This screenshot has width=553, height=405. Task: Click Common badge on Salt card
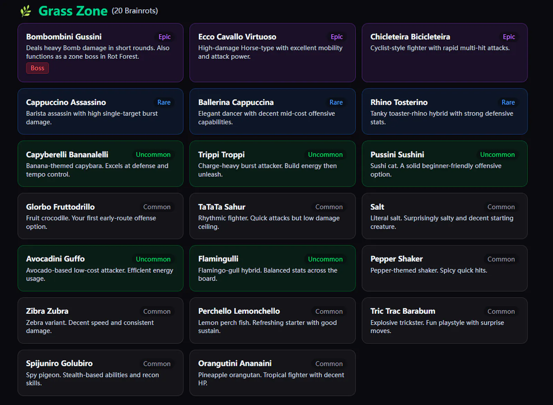[x=501, y=207]
